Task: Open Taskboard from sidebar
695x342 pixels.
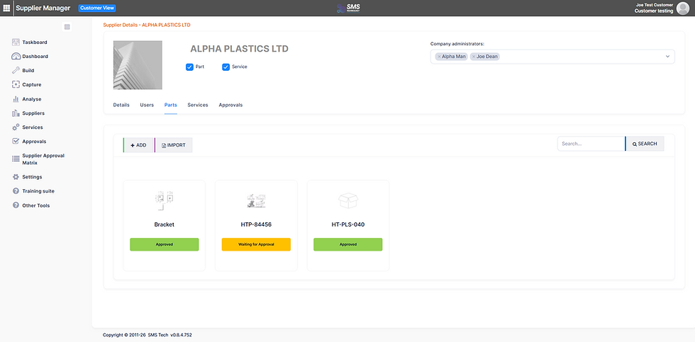Action: point(35,42)
